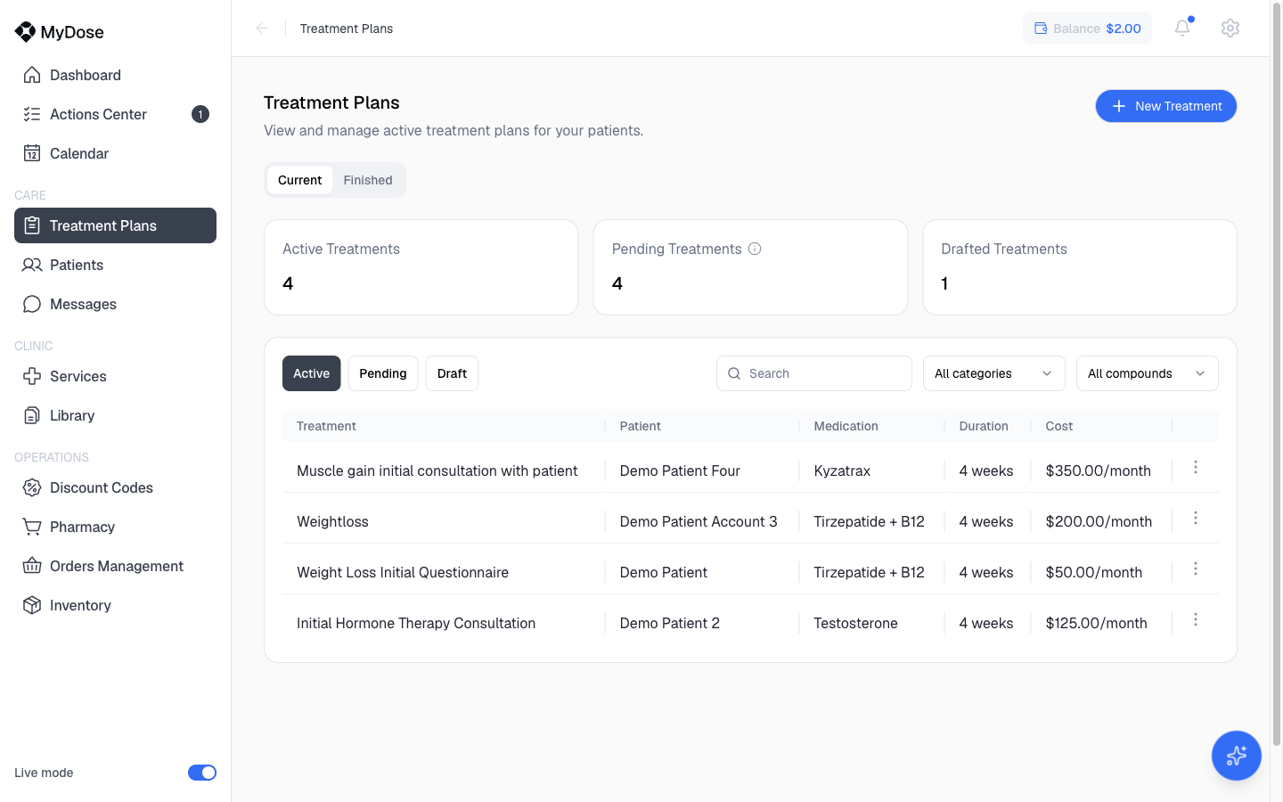
Task: Click the Calendar icon in sidebar
Action: tap(32, 153)
